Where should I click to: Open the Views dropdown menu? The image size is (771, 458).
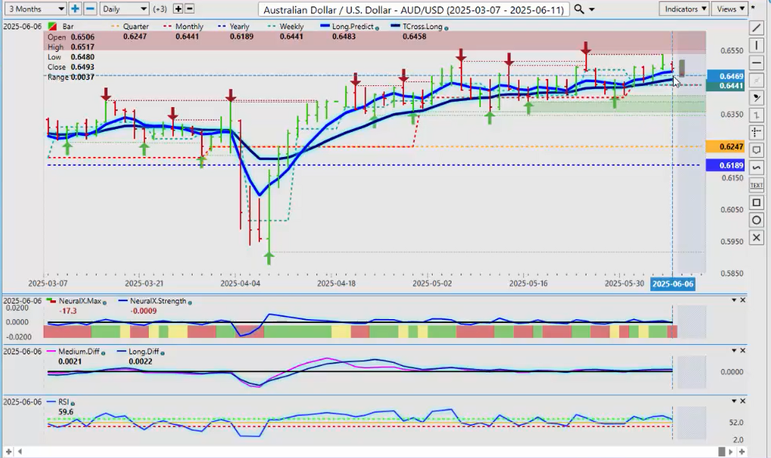tap(729, 9)
